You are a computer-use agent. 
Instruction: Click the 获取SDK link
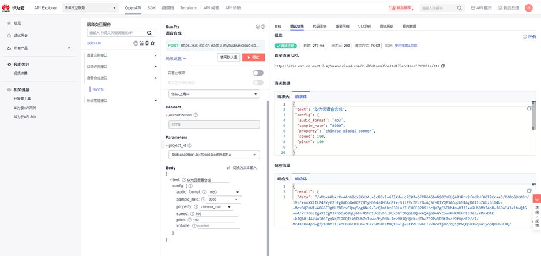(94, 43)
